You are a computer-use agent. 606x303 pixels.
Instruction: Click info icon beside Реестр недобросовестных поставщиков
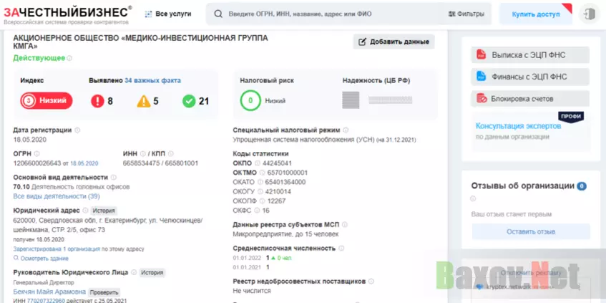click(x=371, y=282)
